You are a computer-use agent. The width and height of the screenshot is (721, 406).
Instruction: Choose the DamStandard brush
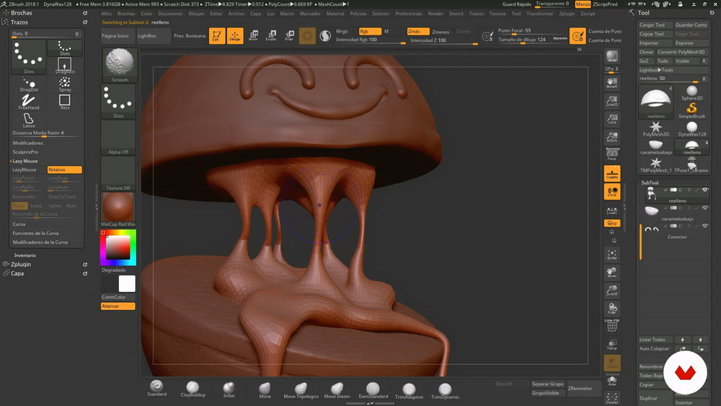(373, 389)
